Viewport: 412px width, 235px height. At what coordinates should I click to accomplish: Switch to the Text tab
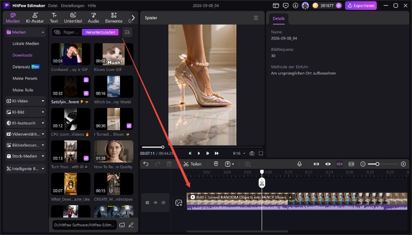click(54, 18)
